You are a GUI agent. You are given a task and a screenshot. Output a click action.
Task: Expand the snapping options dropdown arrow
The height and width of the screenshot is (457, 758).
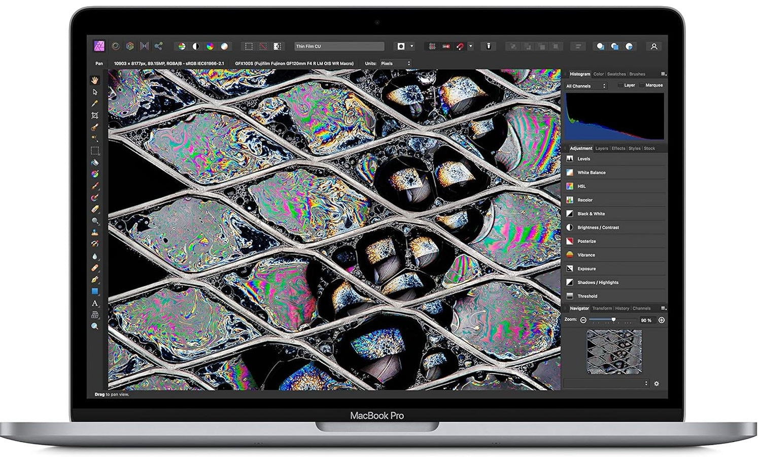[x=471, y=46]
